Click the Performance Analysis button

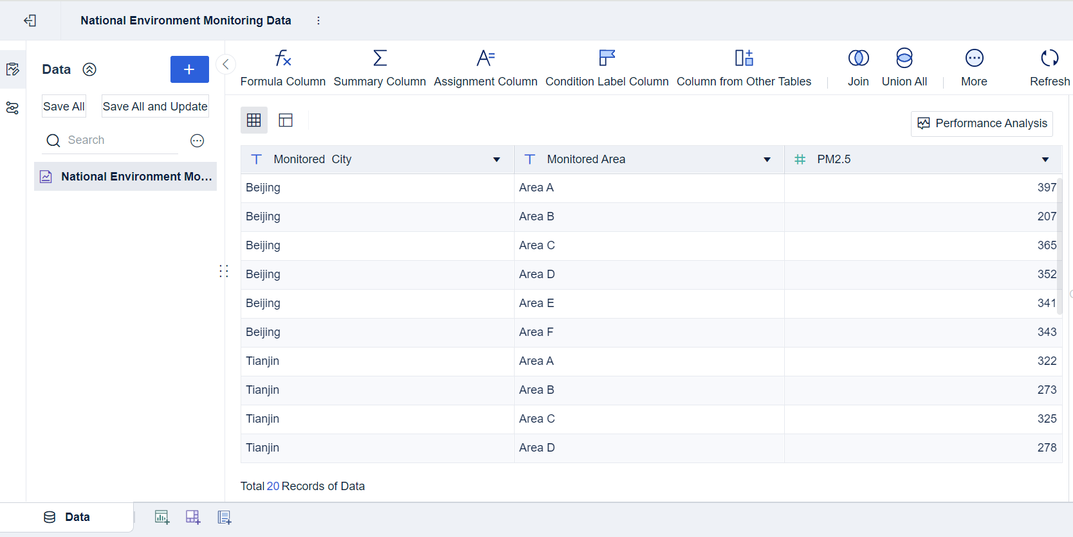pos(982,123)
